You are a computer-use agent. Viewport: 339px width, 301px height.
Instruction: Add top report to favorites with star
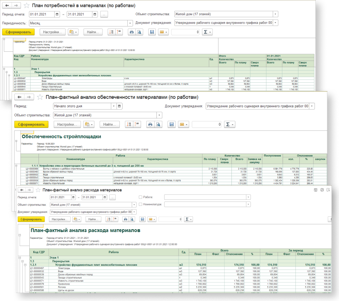coord(27,6)
